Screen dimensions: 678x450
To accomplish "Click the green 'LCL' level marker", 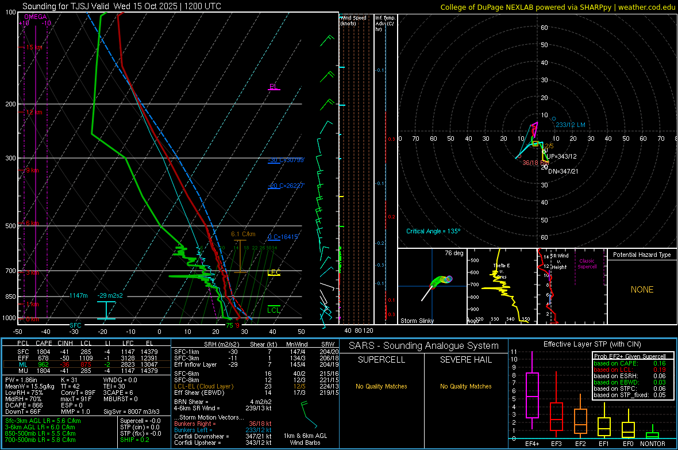I will [273, 310].
